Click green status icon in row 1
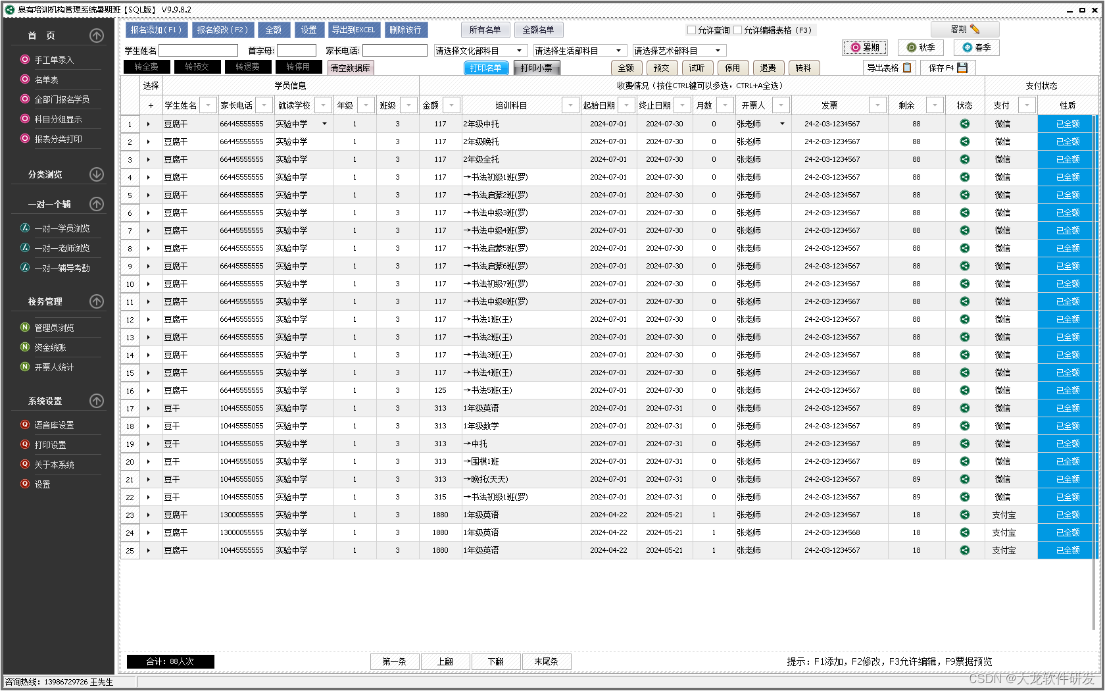 [x=965, y=124]
